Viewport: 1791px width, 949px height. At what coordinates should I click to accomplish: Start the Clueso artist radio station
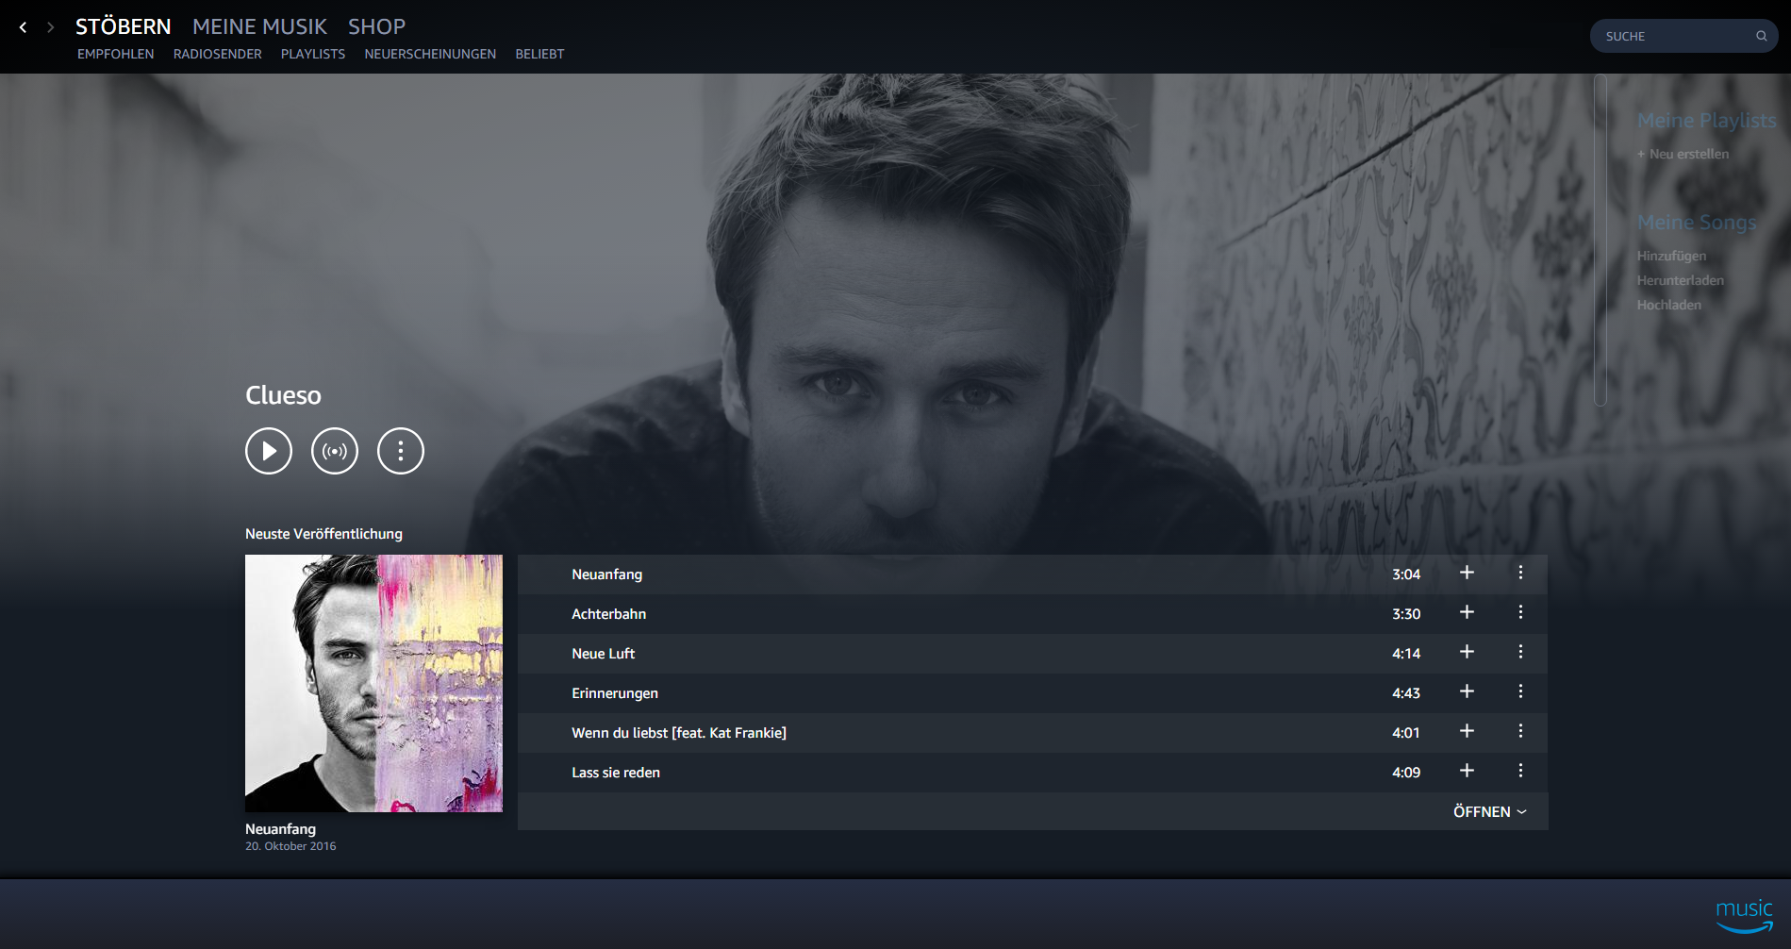click(x=335, y=451)
